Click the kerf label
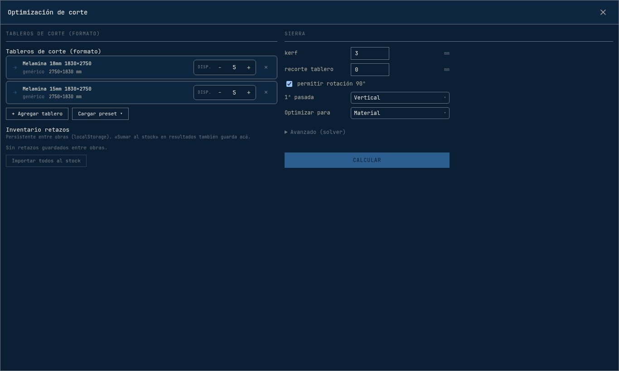619x371 pixels. (291, 53)
